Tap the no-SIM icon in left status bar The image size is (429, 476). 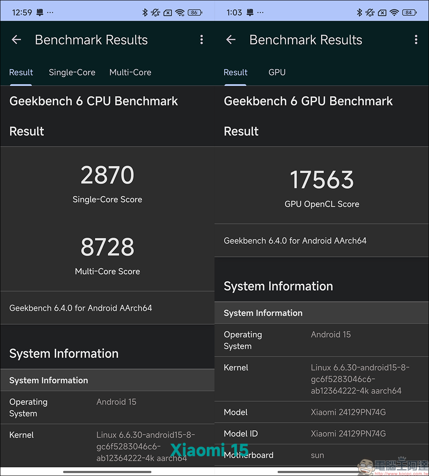click(168, 13)
